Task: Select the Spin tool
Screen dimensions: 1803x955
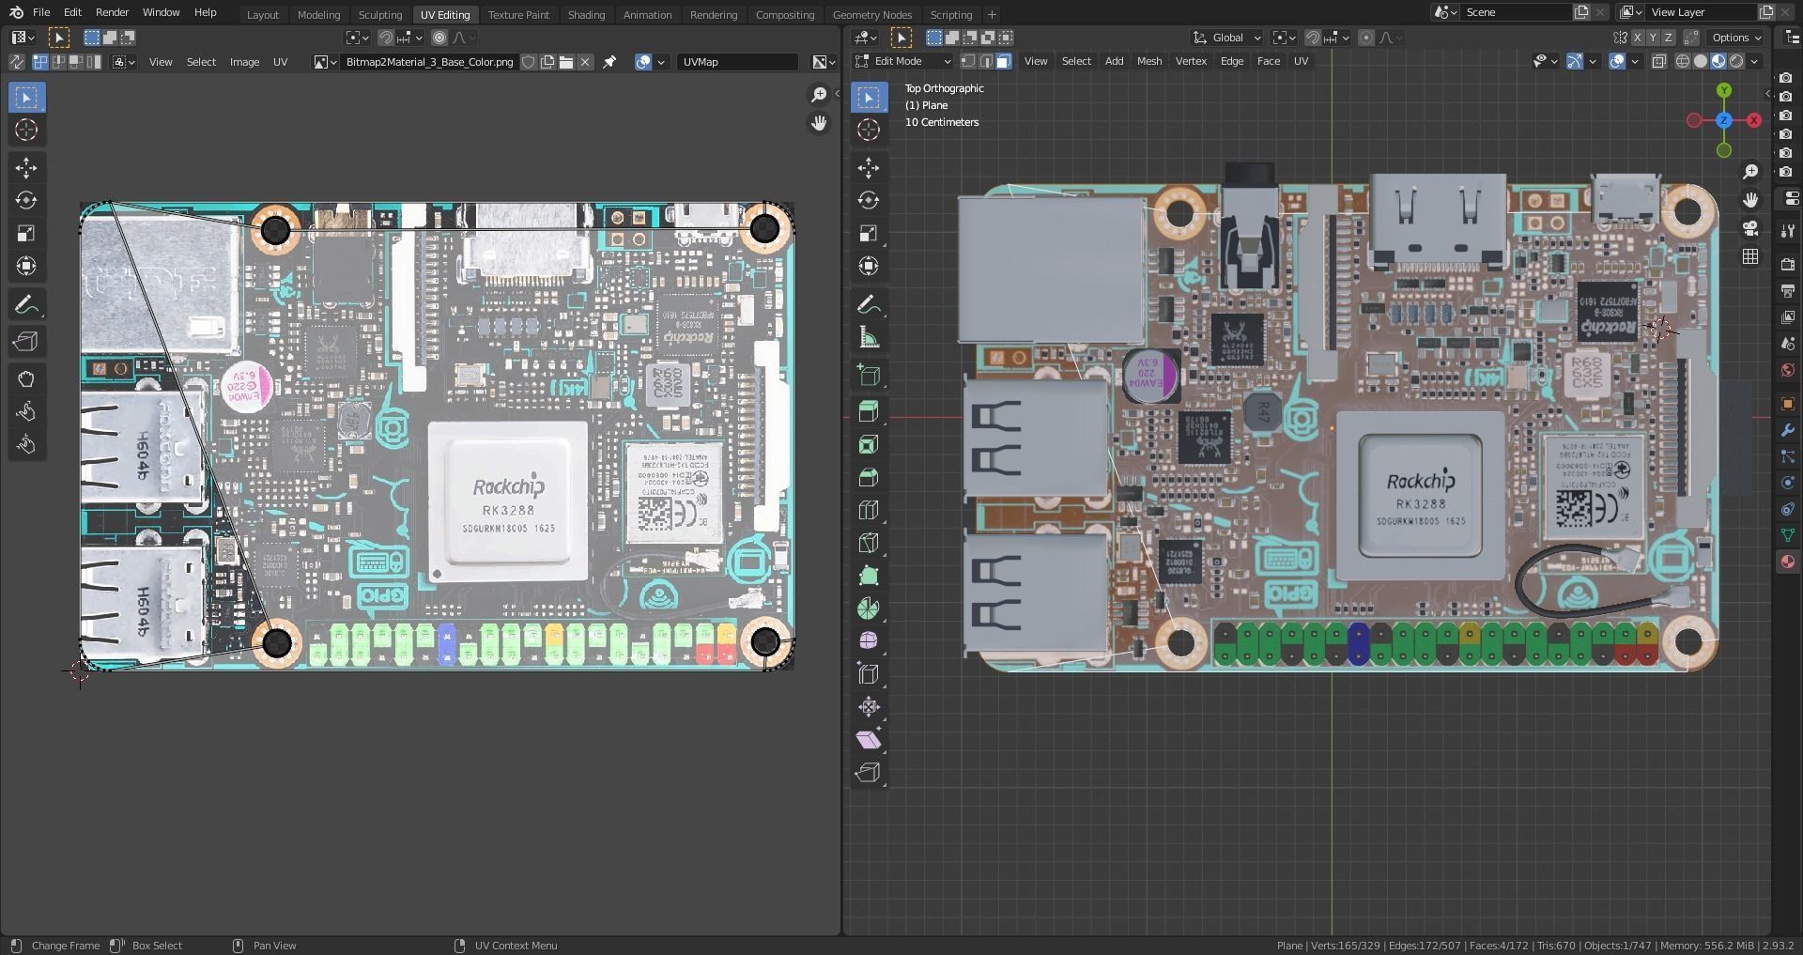Action: (x=869, y=608)
